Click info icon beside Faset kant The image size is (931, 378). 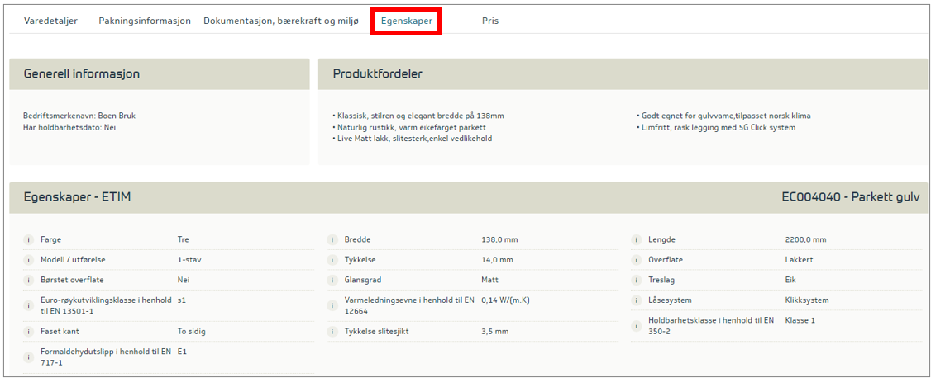(x=28, y=332)
